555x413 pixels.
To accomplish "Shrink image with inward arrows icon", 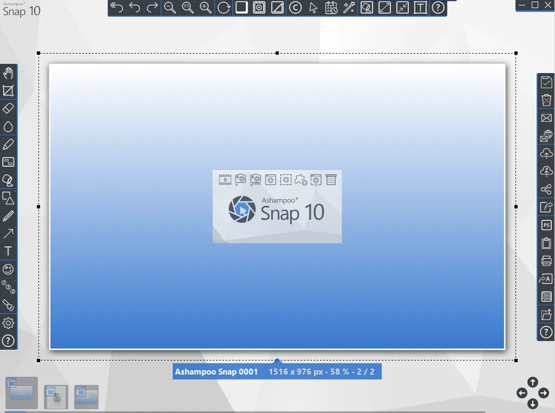I will click(402, 8).
